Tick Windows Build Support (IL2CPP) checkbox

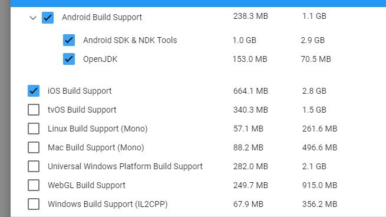pyautogui.click(x=34, y=204)
